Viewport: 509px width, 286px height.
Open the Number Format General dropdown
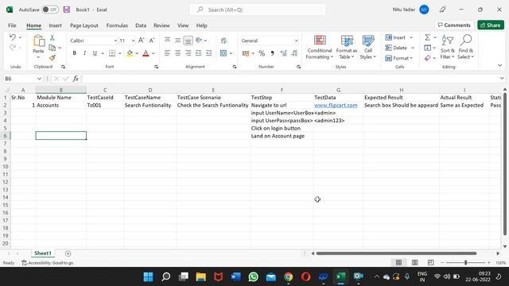pos(296,41)
